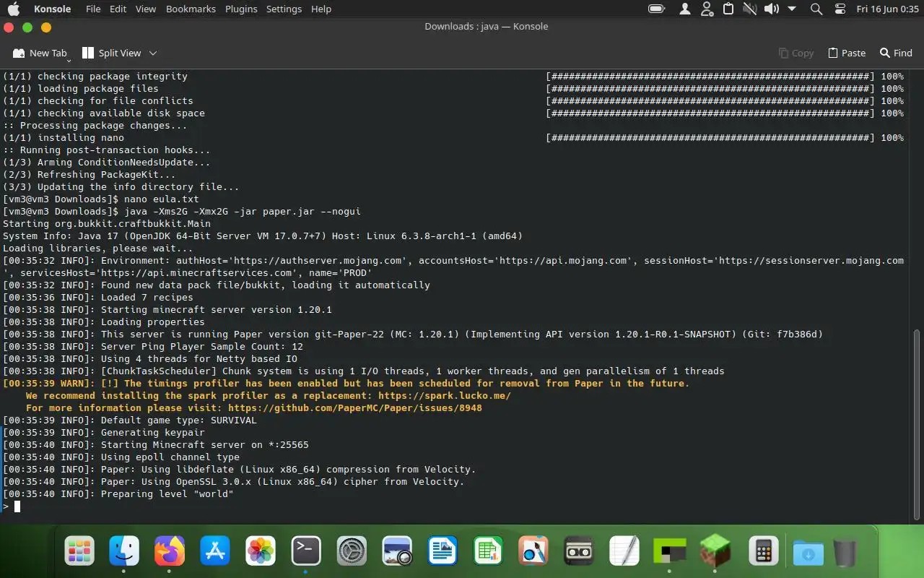The image size is (924, 578).
Task: Click the user-with-minus status icon
Action: [x=707, y=9]
